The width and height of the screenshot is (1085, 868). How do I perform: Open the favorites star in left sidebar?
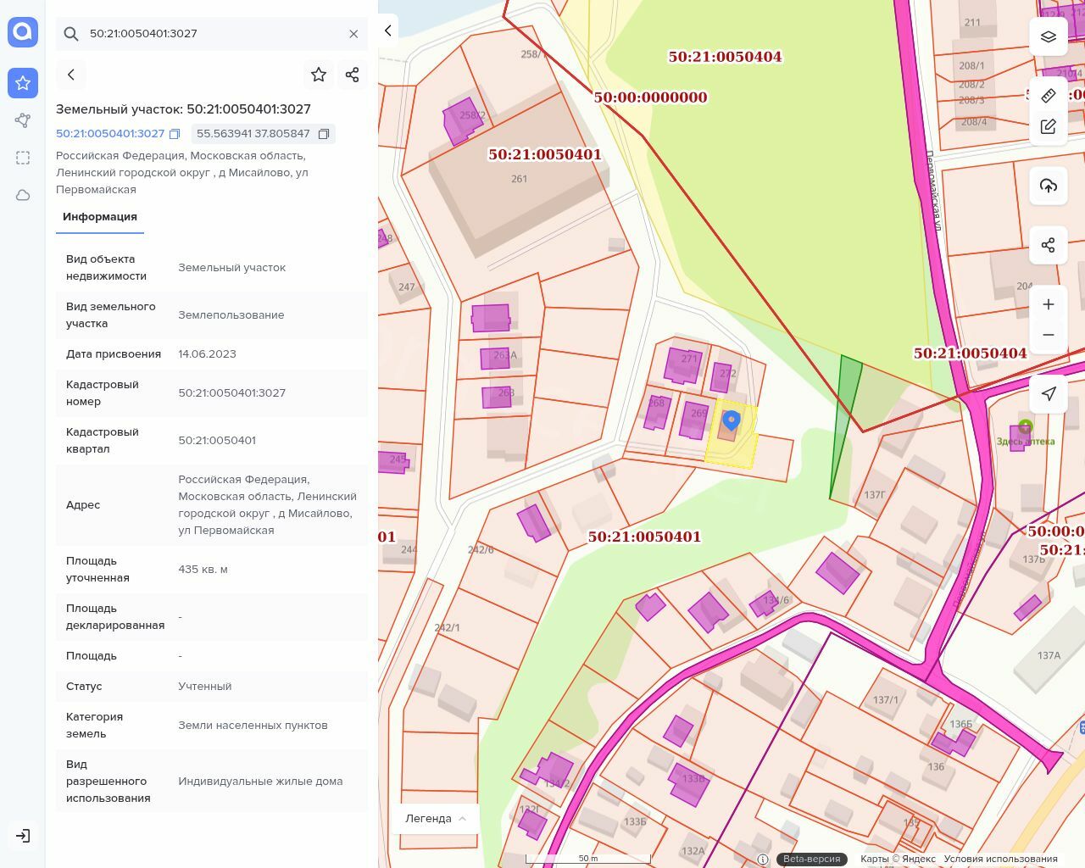(x=23, y=83)
